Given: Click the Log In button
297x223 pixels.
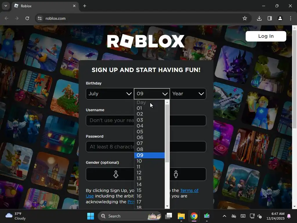Looking at the screenshot, I should point(266,36).
